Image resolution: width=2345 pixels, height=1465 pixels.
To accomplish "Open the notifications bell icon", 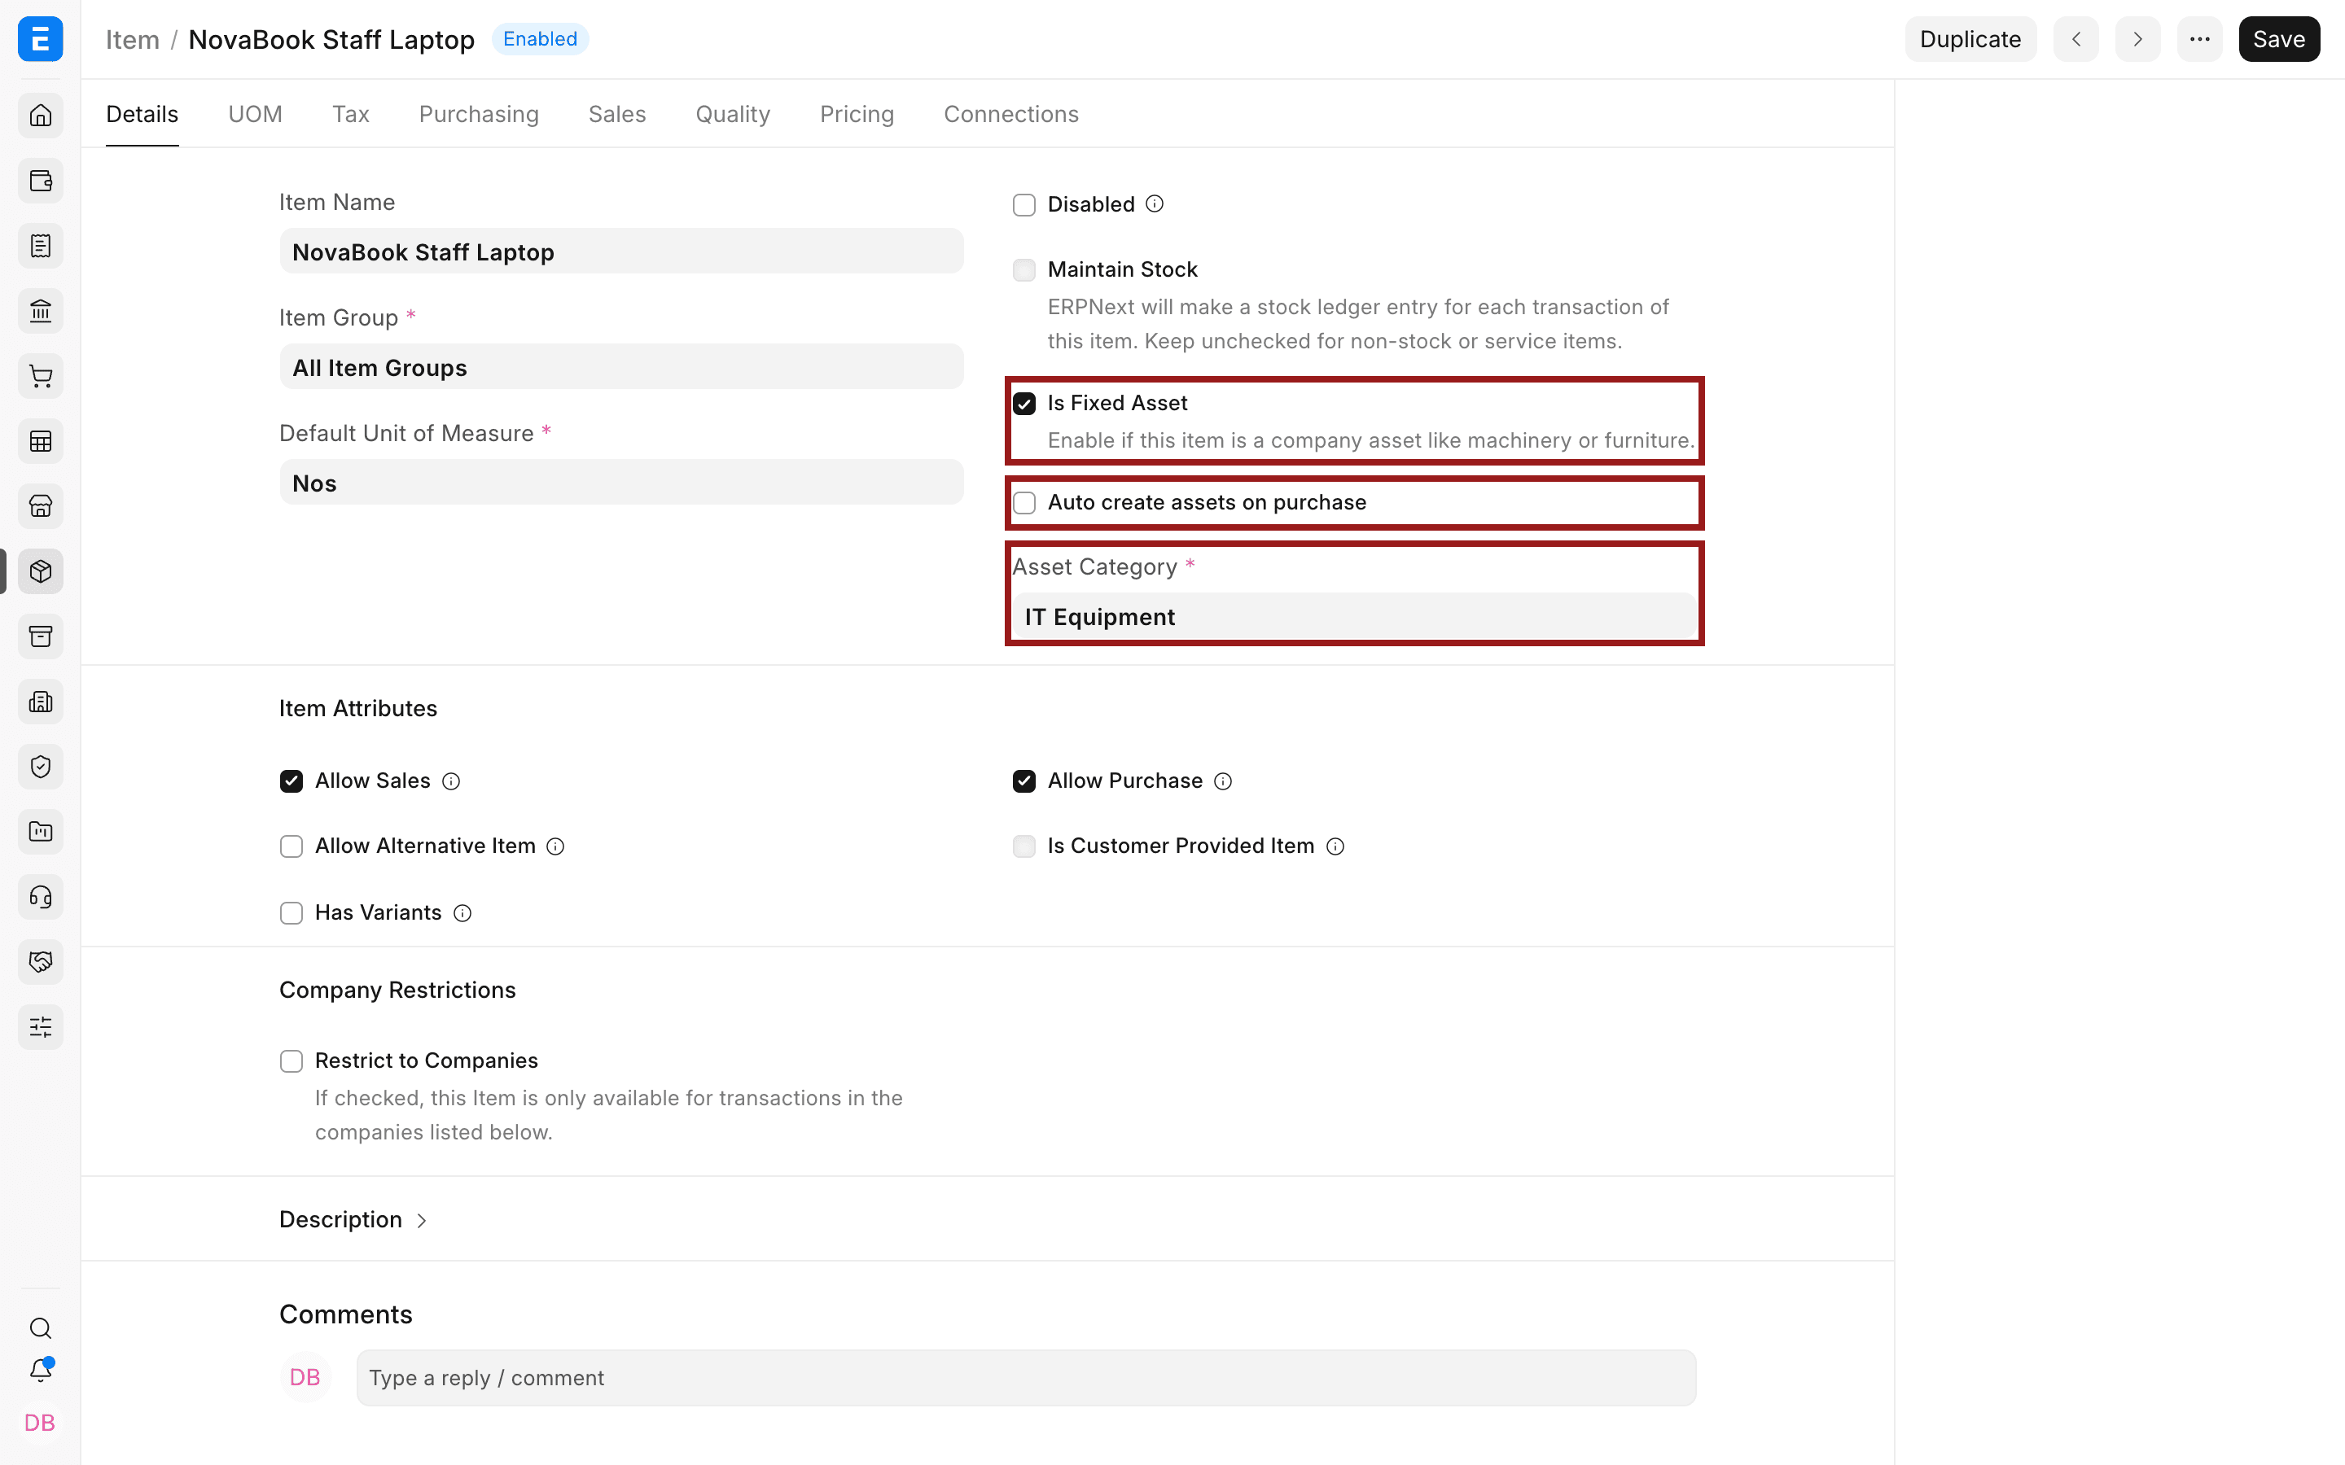I will pos(41,1370).
